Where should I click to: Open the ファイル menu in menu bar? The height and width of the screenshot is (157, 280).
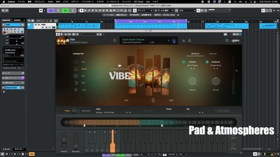(x=21, y=2)
